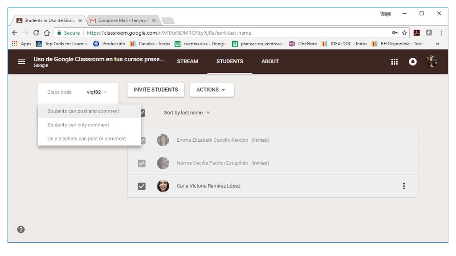
Task: Open the Producción bookmark
Action: point(110,44)
